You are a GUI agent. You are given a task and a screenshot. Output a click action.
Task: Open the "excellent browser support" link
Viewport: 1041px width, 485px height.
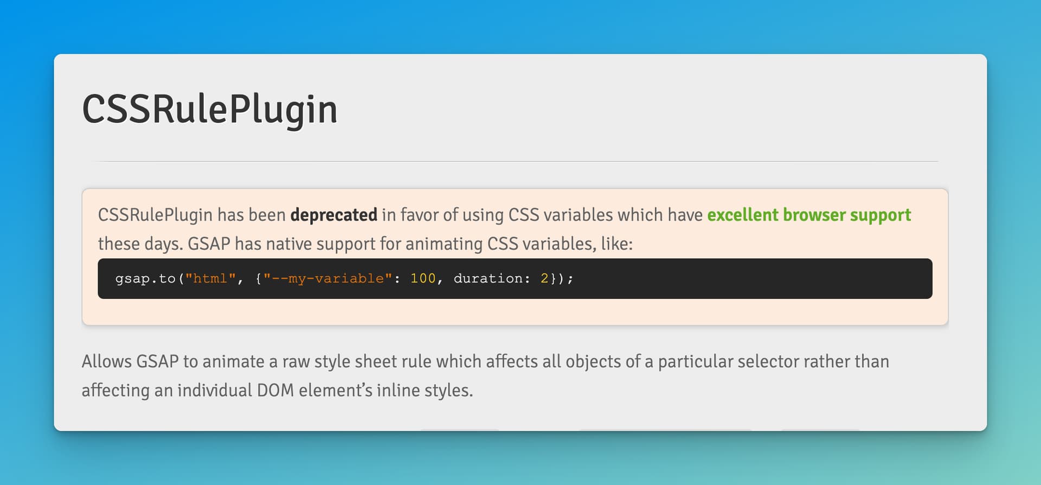(x=809, y=215)
